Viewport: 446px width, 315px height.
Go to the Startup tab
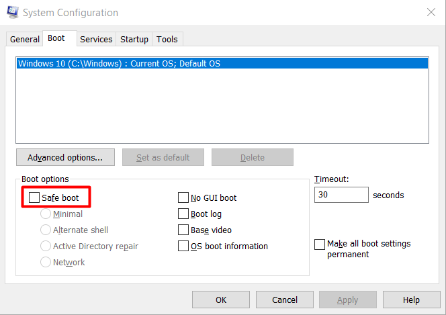pyautogui.click(x=134, y=40)
